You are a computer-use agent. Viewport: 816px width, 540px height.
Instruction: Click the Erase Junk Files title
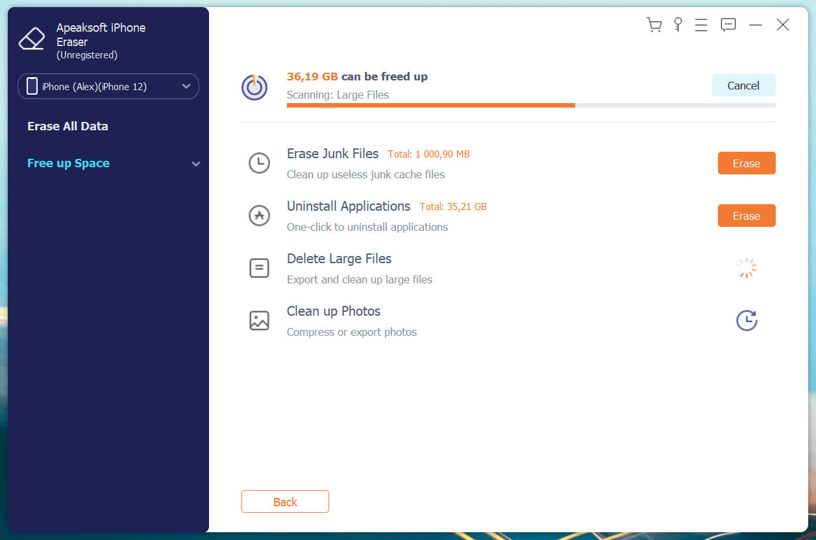[332, 154]
